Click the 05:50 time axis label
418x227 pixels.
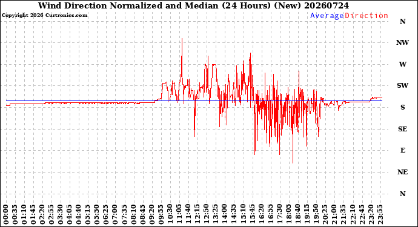pos(97,214)
